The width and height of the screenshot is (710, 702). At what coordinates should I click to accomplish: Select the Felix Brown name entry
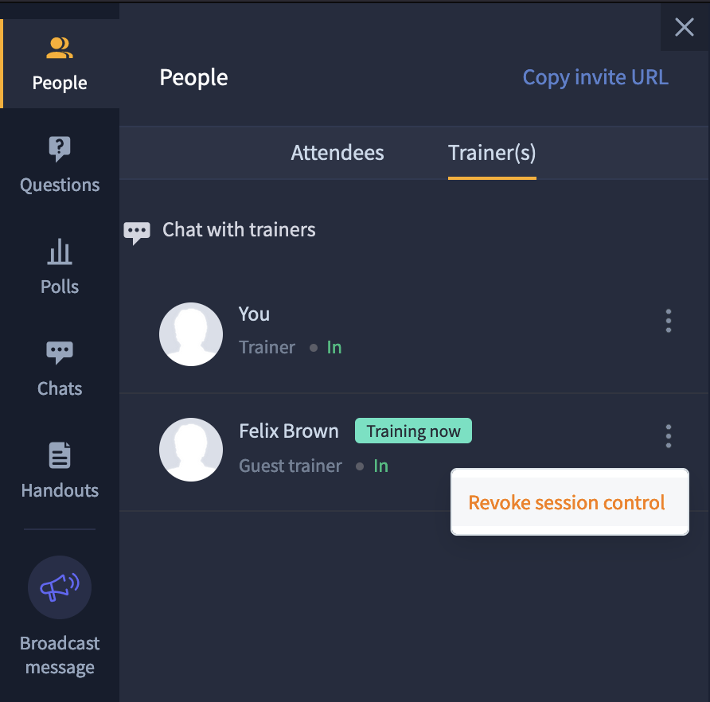(x=289, y=431)
